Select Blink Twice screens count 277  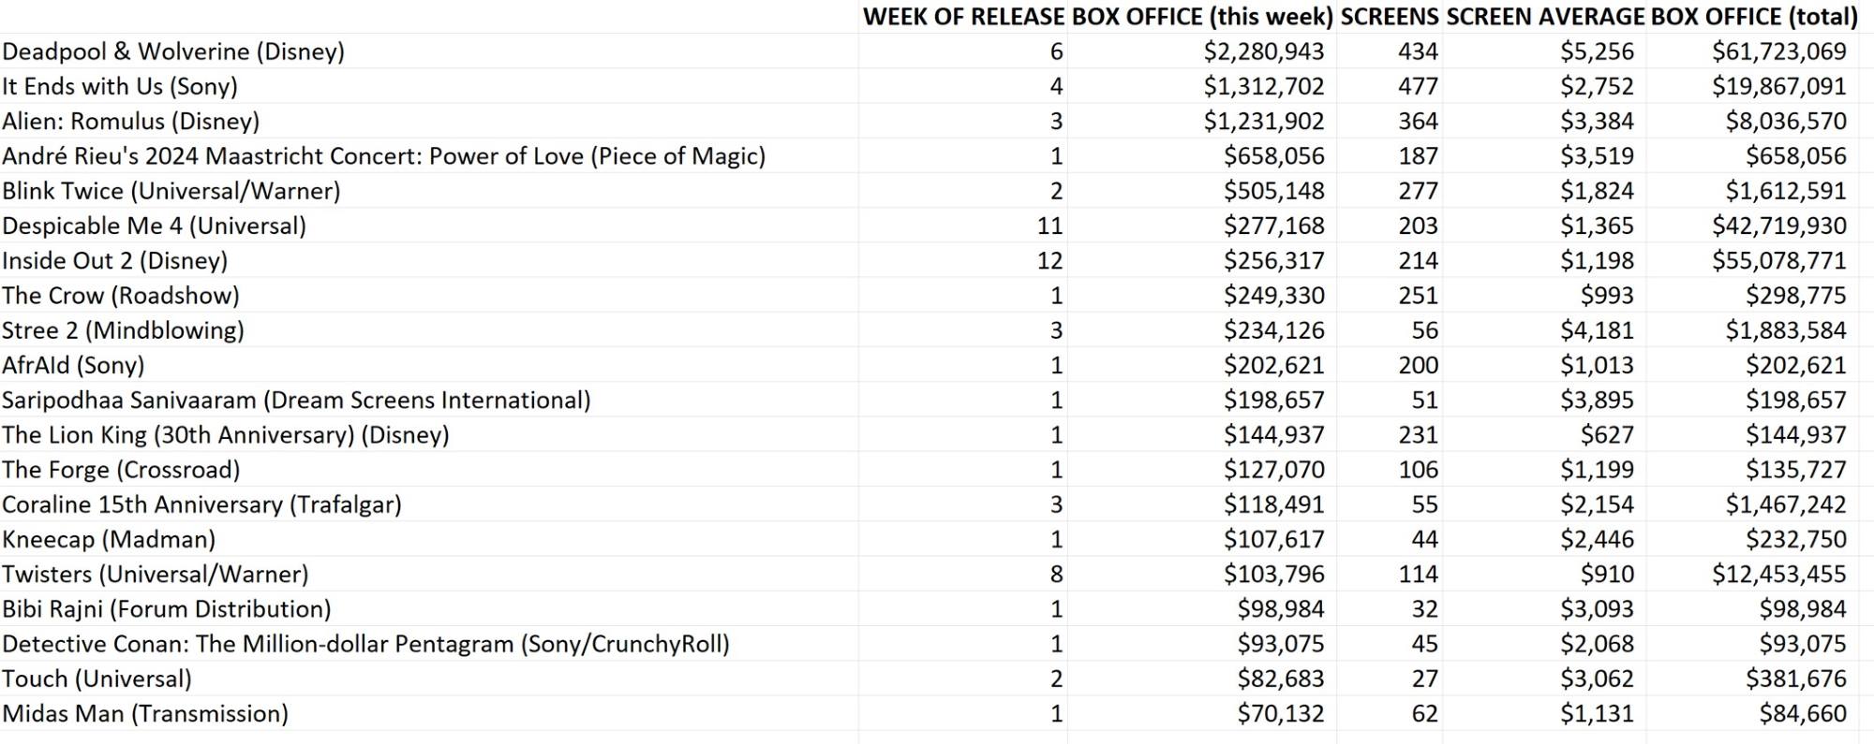coord(1418,191)
